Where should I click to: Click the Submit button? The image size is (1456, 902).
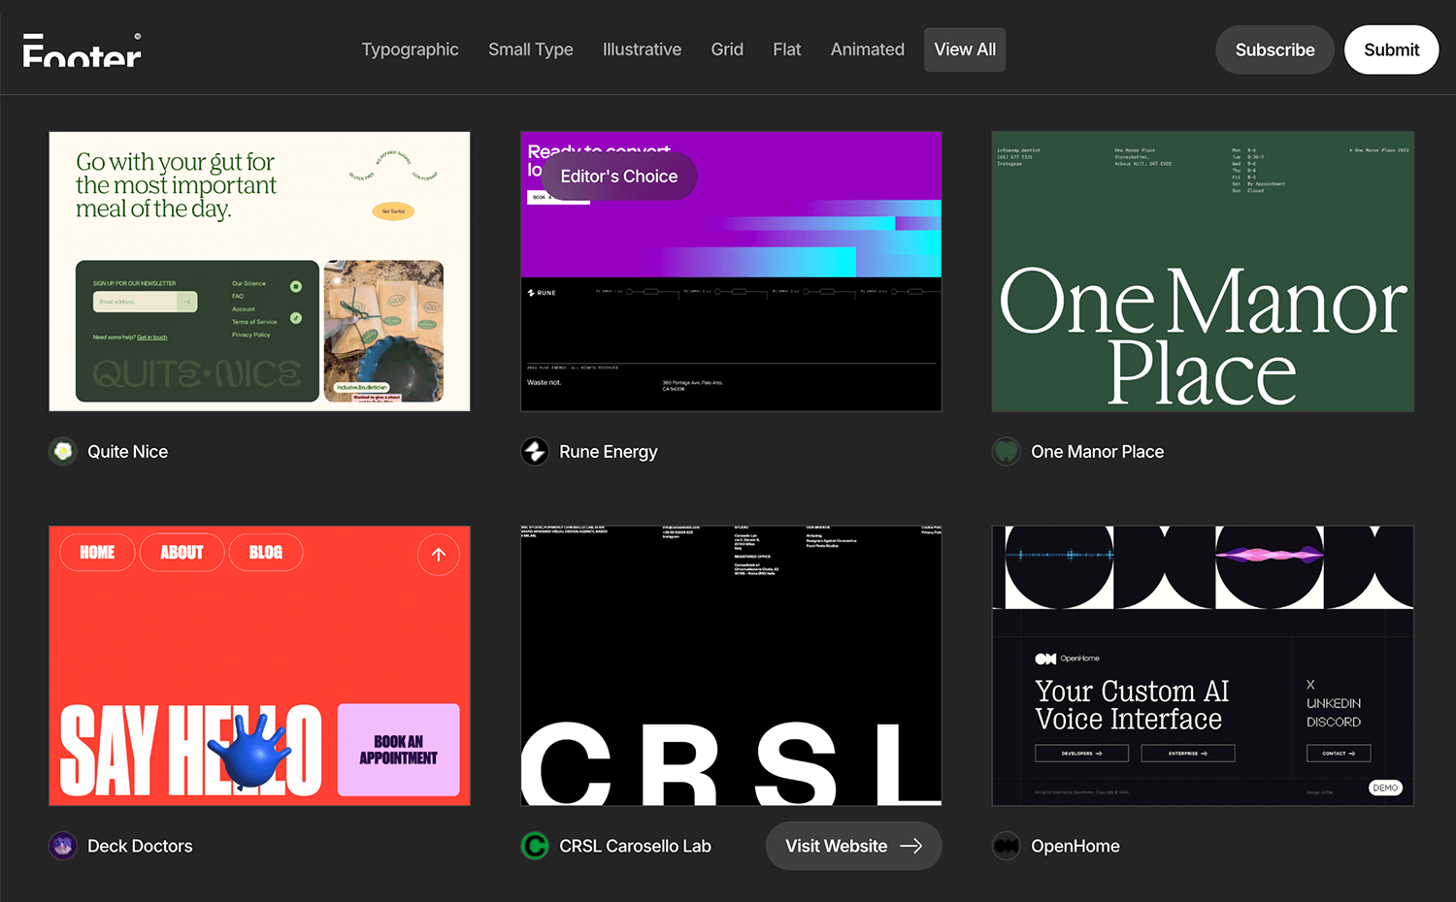coord(1391,49)
